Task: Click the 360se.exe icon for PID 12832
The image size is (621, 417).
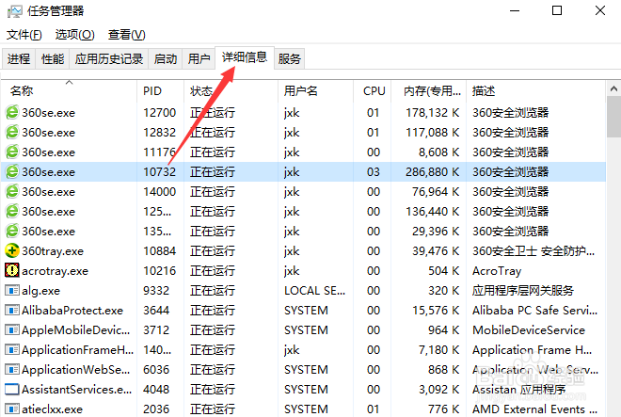Action: tap(12, 132)
